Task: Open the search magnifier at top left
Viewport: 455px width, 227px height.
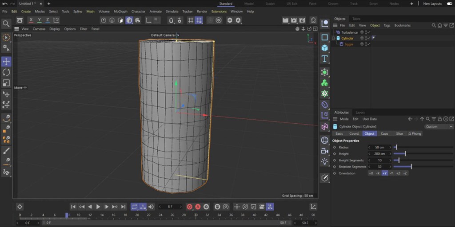Action: (x=6, y=23)
